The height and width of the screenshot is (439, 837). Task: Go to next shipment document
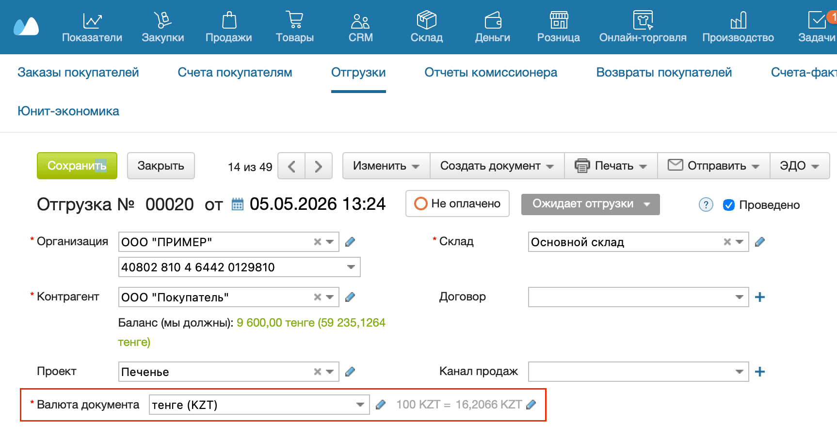click(x=319, y=166)
